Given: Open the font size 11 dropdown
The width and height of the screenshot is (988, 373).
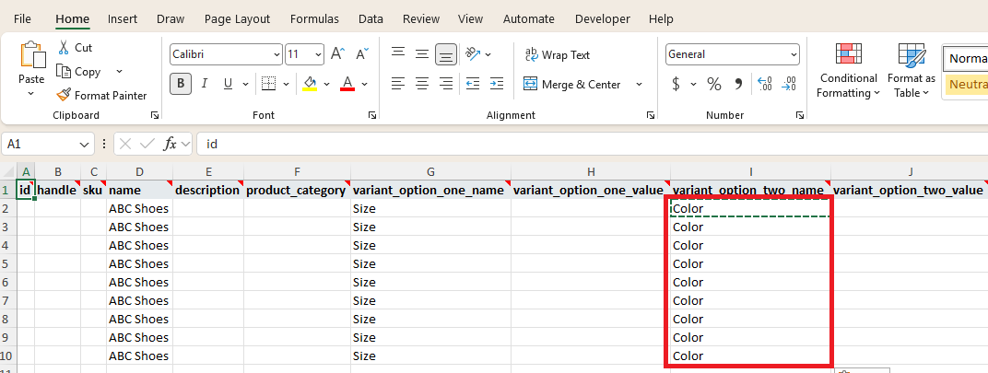Looking at the screenshot, I should tap(319, 55).
